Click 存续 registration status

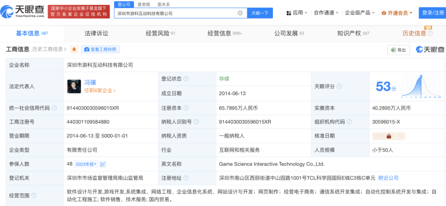click(224, 79)
